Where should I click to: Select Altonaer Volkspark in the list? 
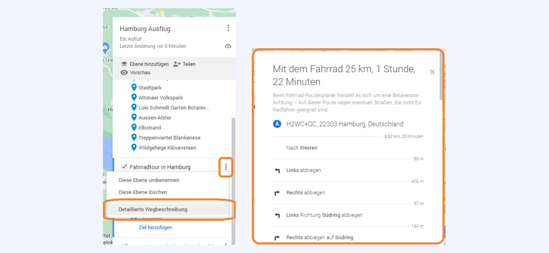point(161,98)
